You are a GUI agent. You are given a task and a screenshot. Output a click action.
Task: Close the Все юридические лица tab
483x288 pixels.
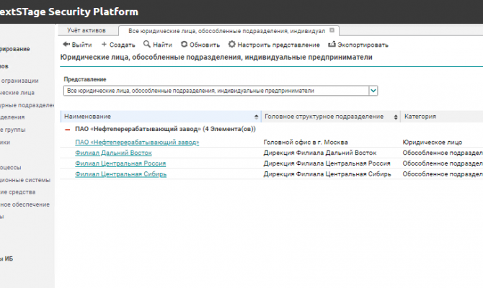click(332, 30)
